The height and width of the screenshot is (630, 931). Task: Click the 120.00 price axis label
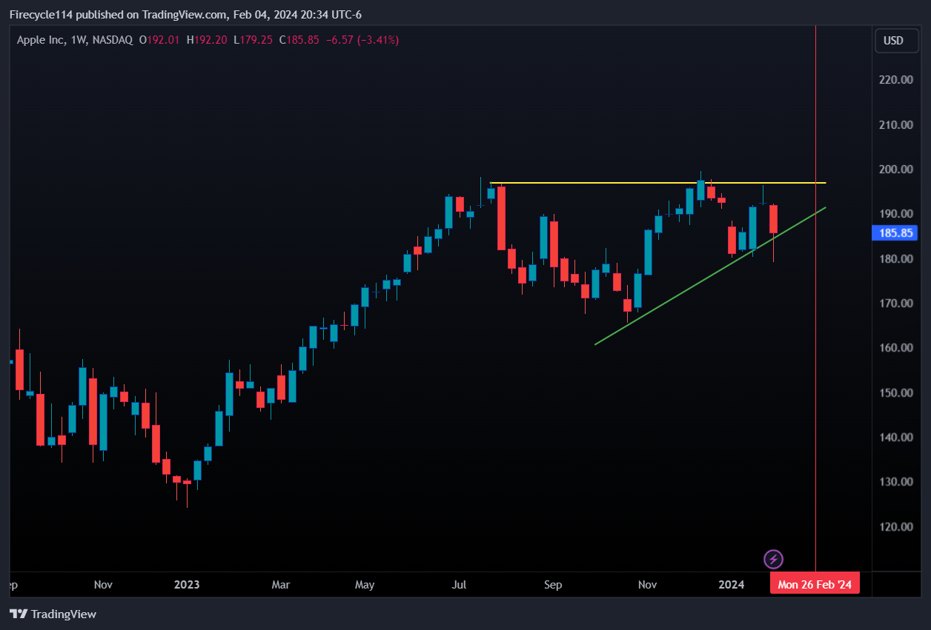(x=895, y=526)
